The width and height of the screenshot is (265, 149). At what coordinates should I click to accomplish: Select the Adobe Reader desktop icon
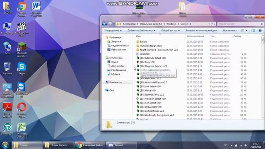tap(7, 110)
